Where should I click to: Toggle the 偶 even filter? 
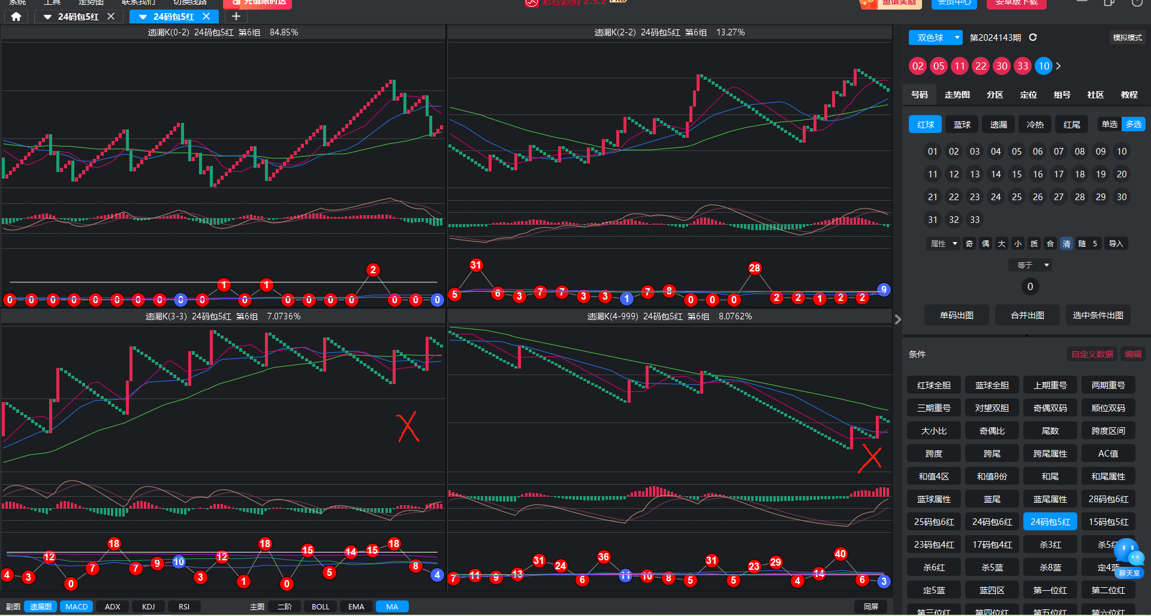click(x=986, y=244)
